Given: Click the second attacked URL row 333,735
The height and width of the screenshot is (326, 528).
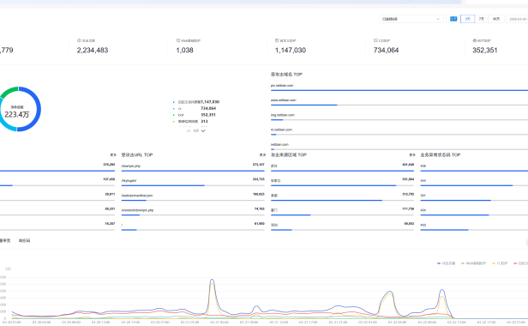Looking at the screenshot, I should 193,183.
